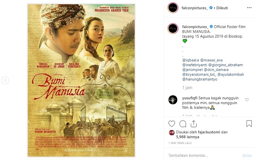Image resolution: width=255 pixels, height=161 pixels.
Task: Open the yusufiqfi username in comments
Action: coord(190,98)
